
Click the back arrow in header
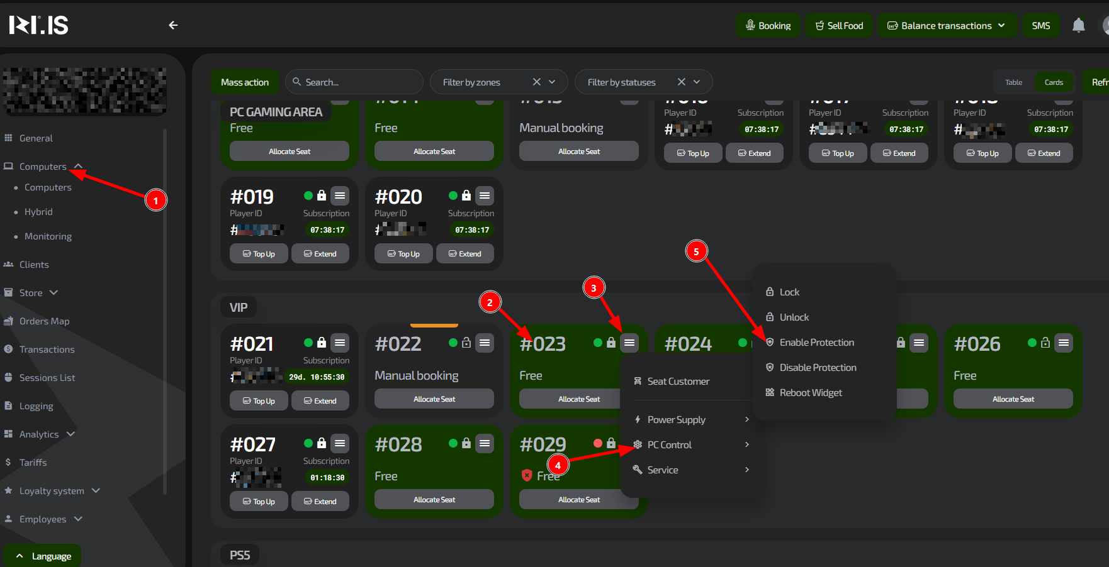tap(173, 25)
